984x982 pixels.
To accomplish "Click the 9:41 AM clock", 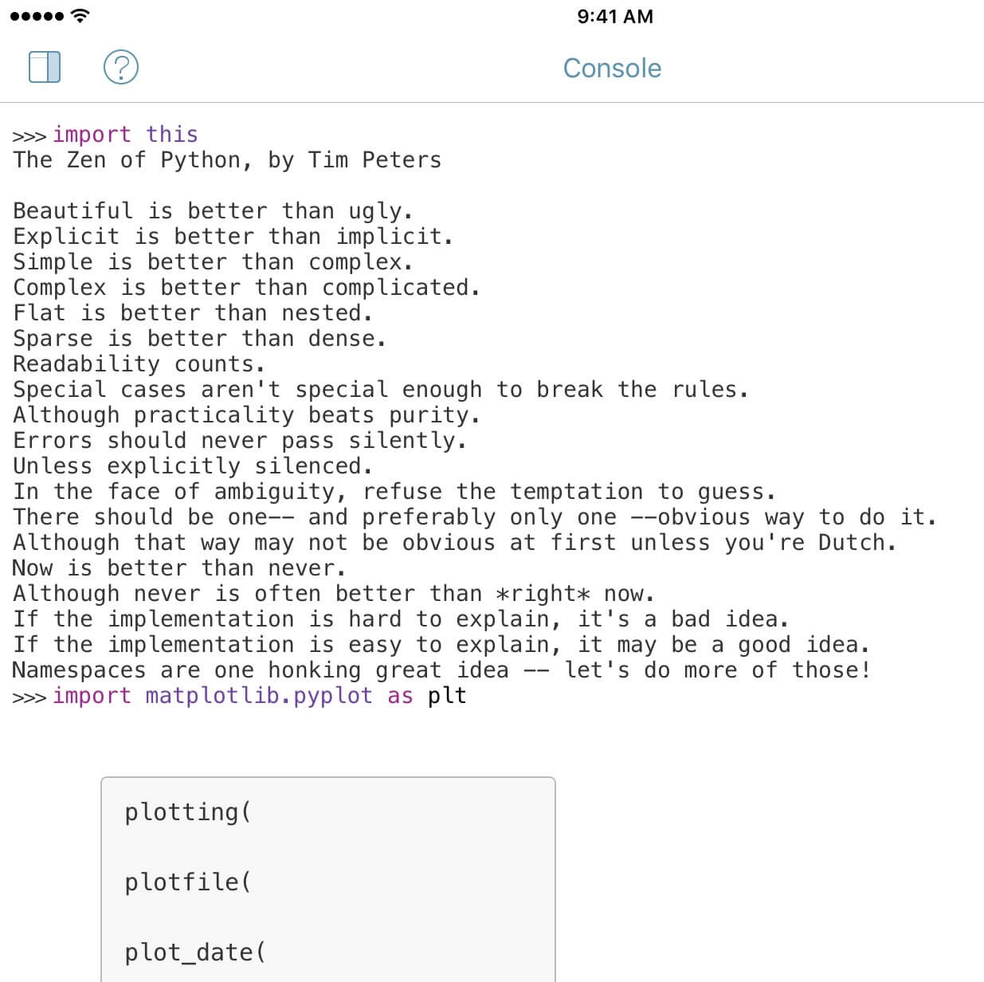I will 615,16.
